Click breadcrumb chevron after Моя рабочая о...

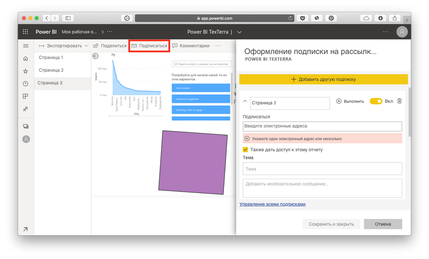102,32
